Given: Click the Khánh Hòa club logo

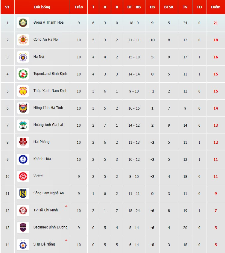Looking at the screenshot, I should tap(23, 159).
